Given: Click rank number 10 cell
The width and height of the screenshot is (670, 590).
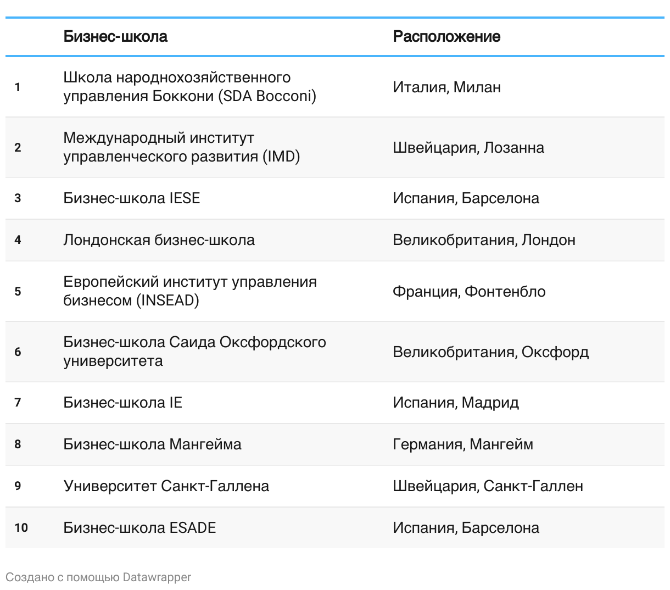Looking at the screenshot, I should pos(21,527).
